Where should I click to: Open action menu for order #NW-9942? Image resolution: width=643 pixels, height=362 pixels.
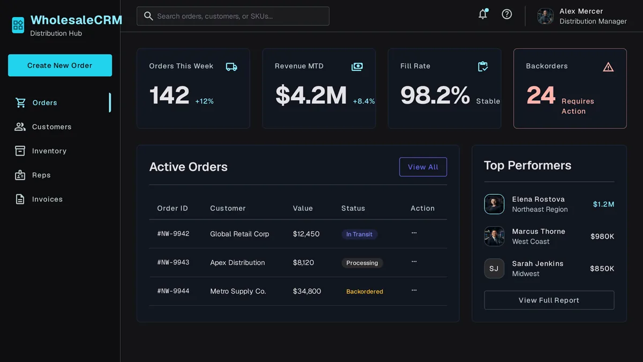[x=414, y=233]
